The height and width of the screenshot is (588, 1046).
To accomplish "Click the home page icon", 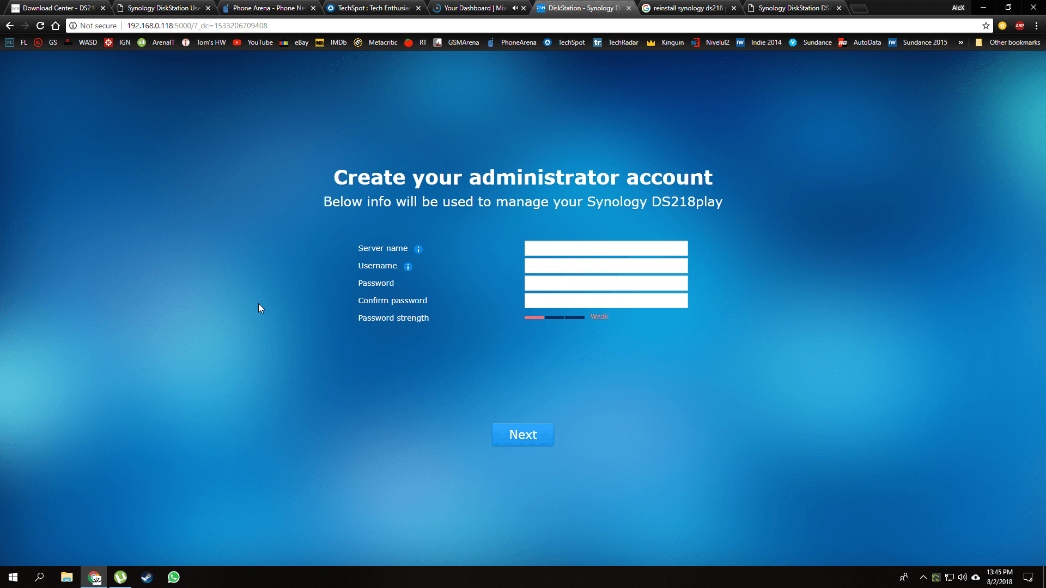I will pos(56,26).
